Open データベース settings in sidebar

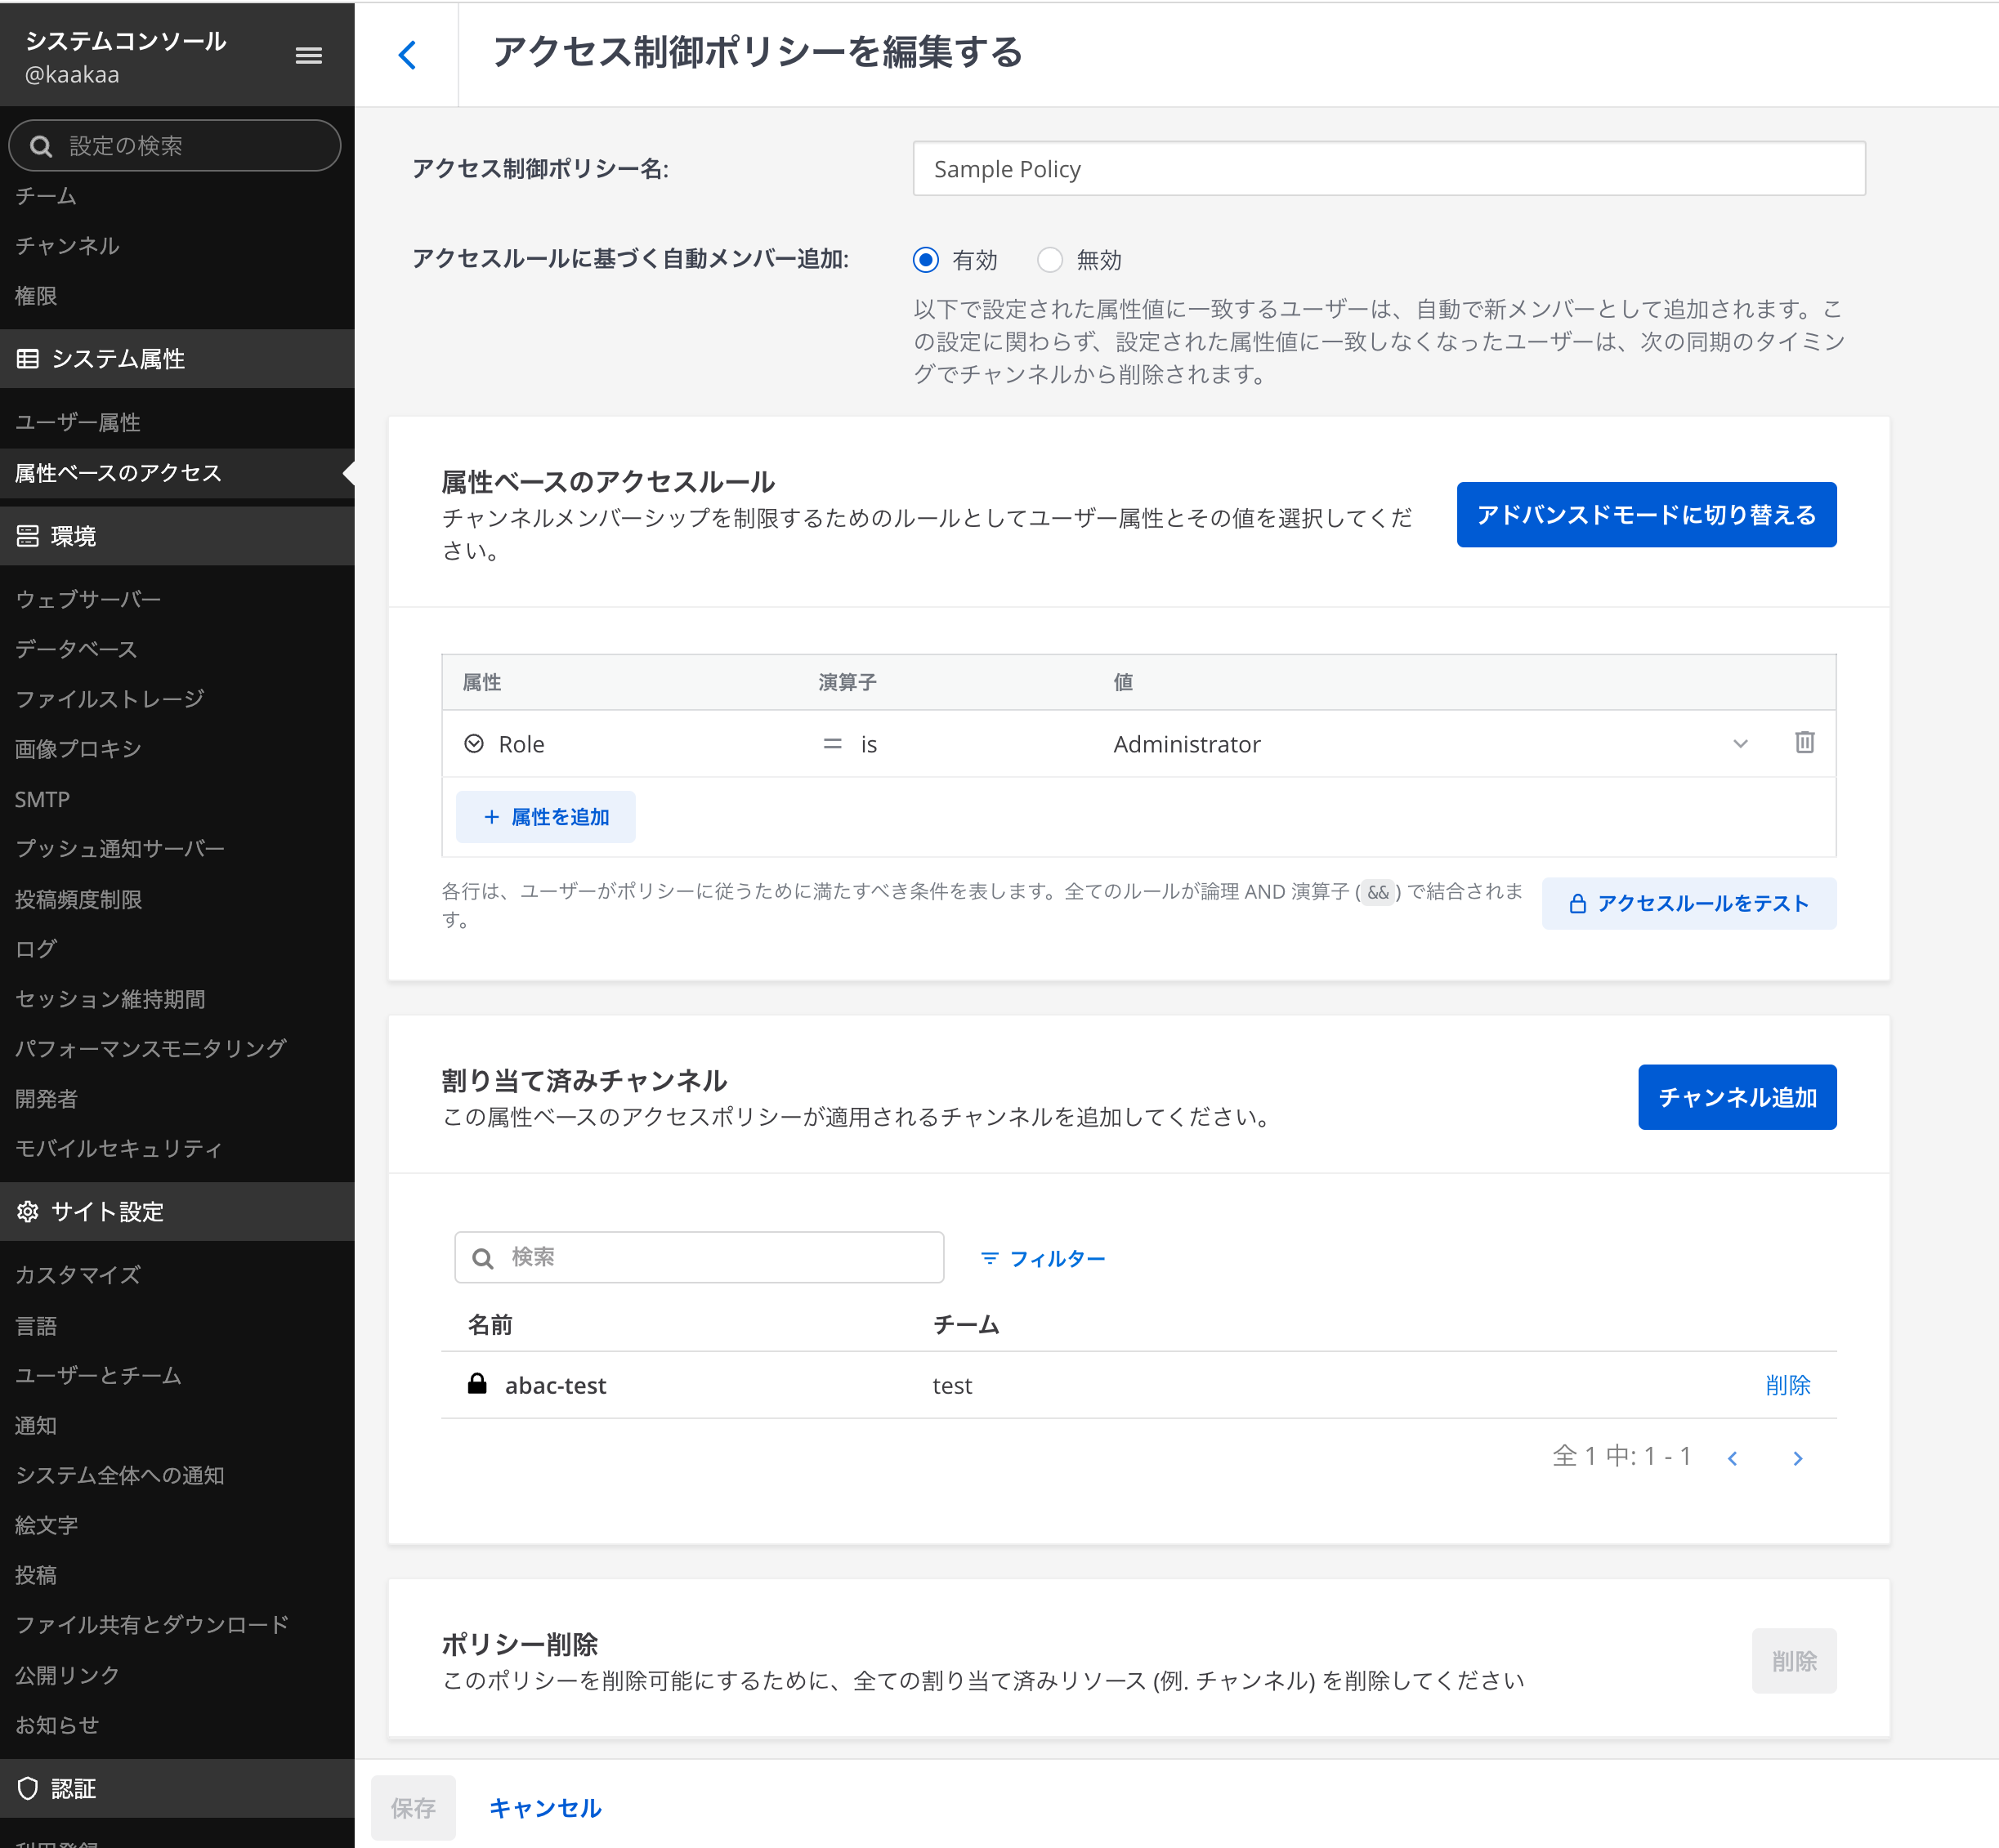pos(76,649)
